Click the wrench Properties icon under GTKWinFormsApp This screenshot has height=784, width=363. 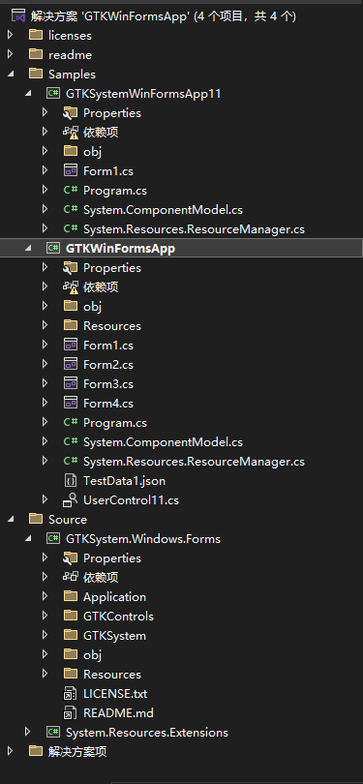point(71,268)
